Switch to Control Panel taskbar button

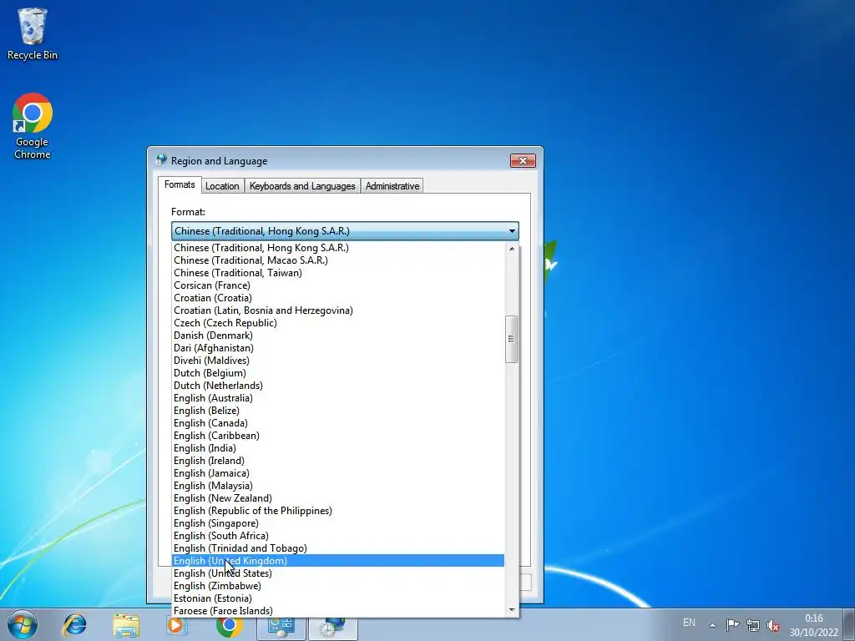pos(281,625)
